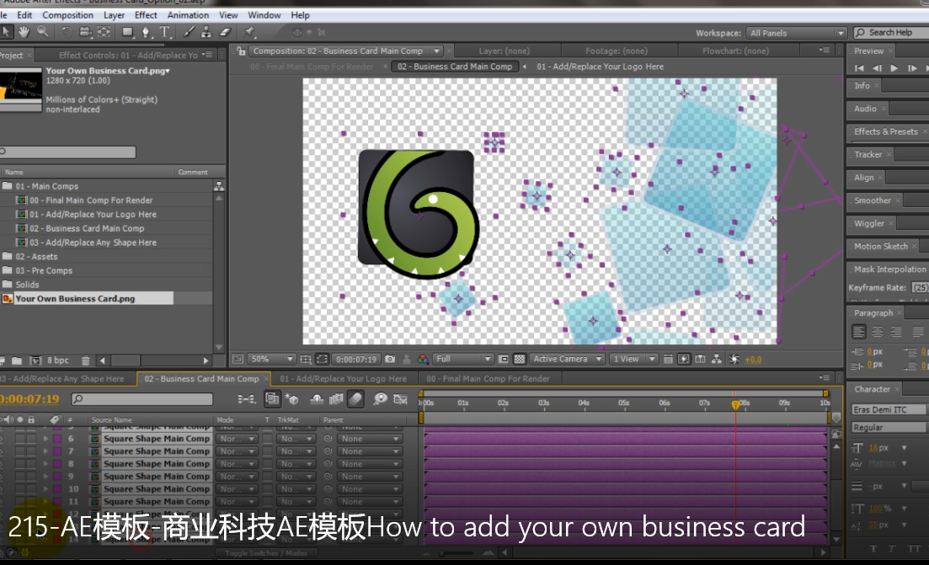Open the Active Camera dropdown
The image size is (929, 565).
566,359
